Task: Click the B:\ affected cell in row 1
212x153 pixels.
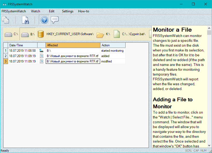Action: pos(73,51)
